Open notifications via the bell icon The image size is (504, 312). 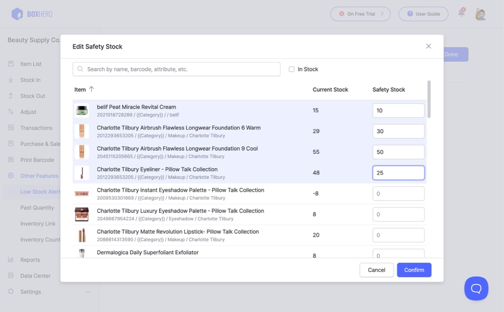coord(461,13)
